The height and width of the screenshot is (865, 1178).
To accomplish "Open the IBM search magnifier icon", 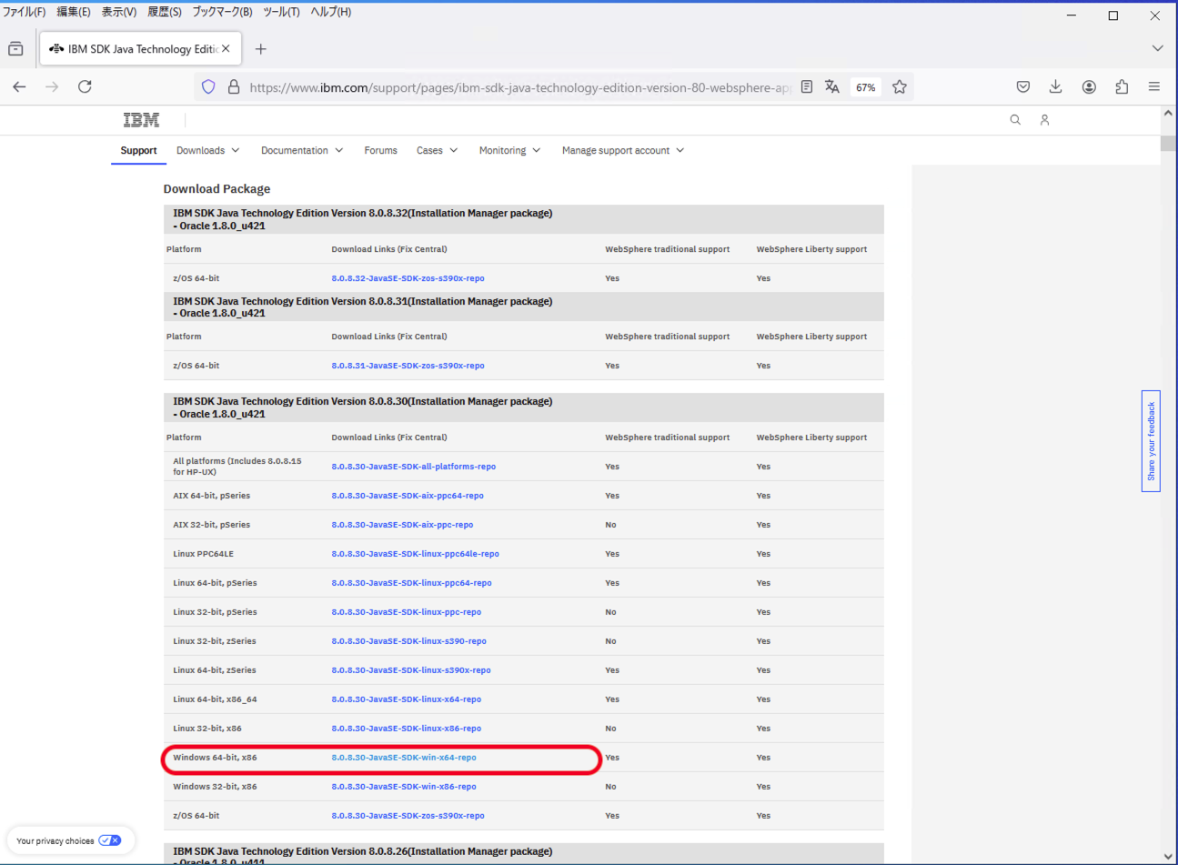I will 1015,119.
